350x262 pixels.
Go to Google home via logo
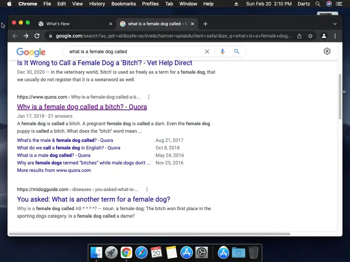point(31,52)
